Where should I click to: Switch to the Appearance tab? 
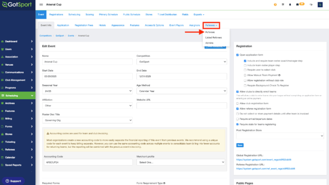118,25
